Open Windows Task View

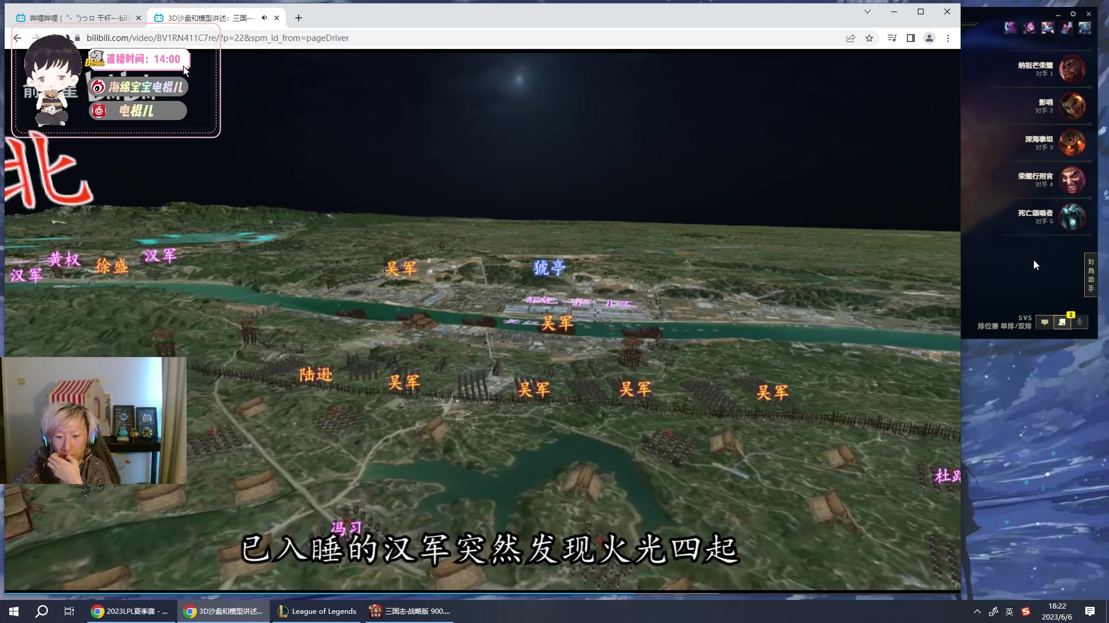point(69,611)
